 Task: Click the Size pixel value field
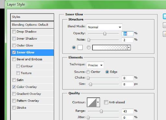(127, 84)
